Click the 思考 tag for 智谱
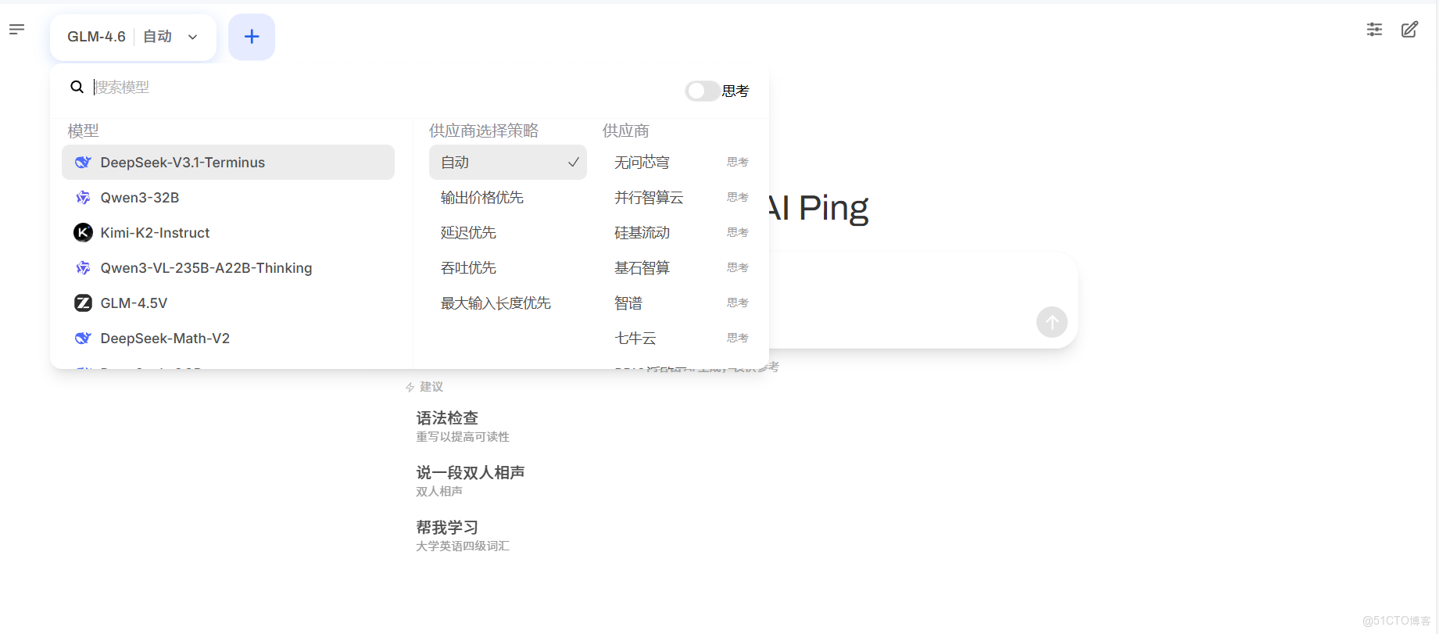This screenshot has height=634, width=1439. point(738,303)
